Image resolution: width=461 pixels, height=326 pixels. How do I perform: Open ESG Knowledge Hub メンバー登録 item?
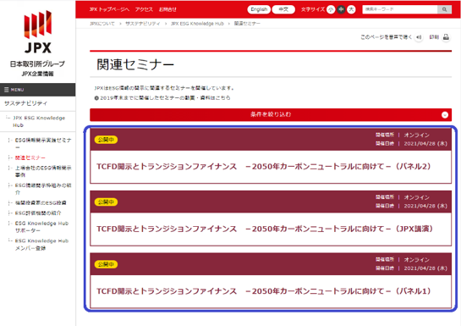click(x=41, y=245)
